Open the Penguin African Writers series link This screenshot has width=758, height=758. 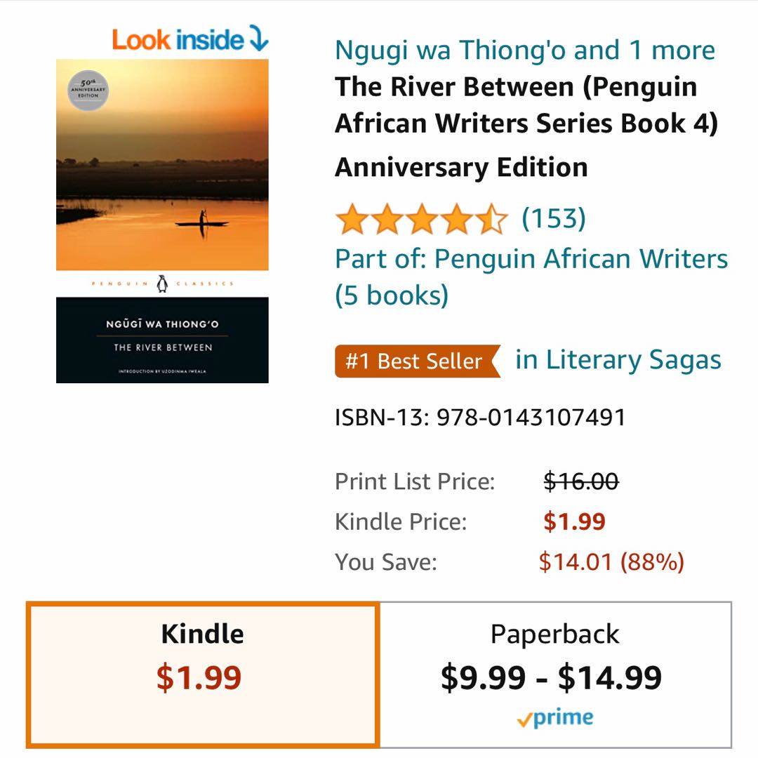(x=531, y=277)
